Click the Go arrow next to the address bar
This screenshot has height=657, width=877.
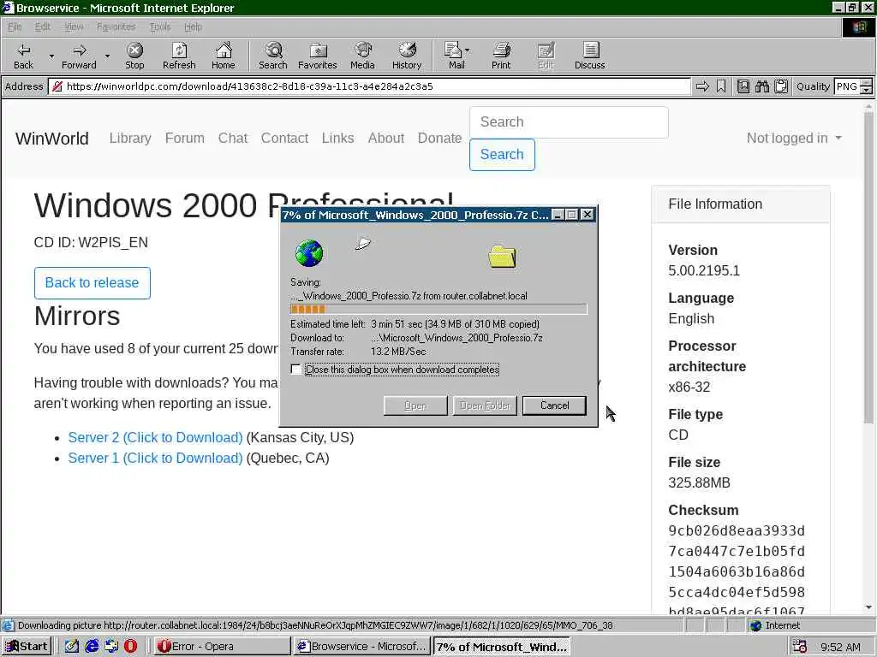click(x=702, y=86)
